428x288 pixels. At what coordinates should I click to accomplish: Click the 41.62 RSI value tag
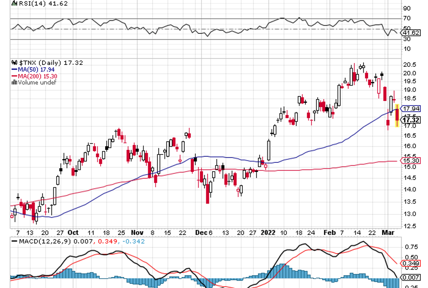point(412,33)
